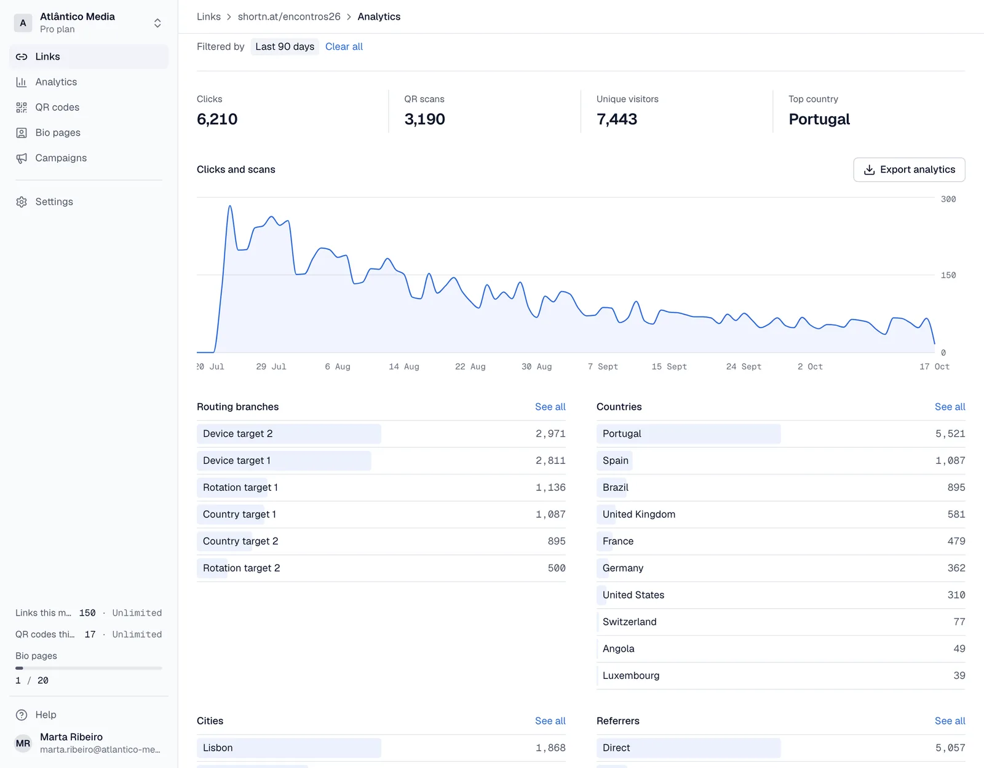This screenshot has width=984, height=768.
Task: Click the MR user avatar
Action: point(23,743)
